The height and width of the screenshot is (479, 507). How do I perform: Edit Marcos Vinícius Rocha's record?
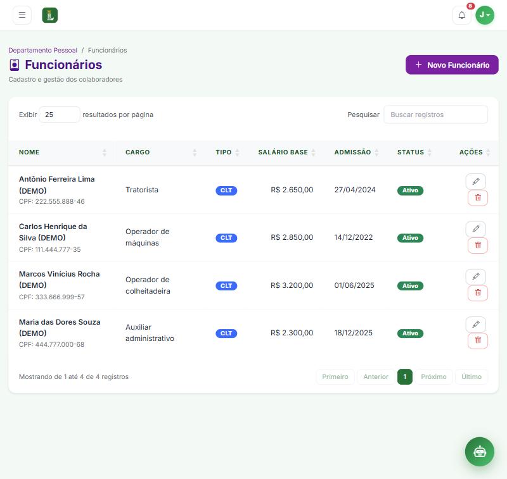(476, 277)
